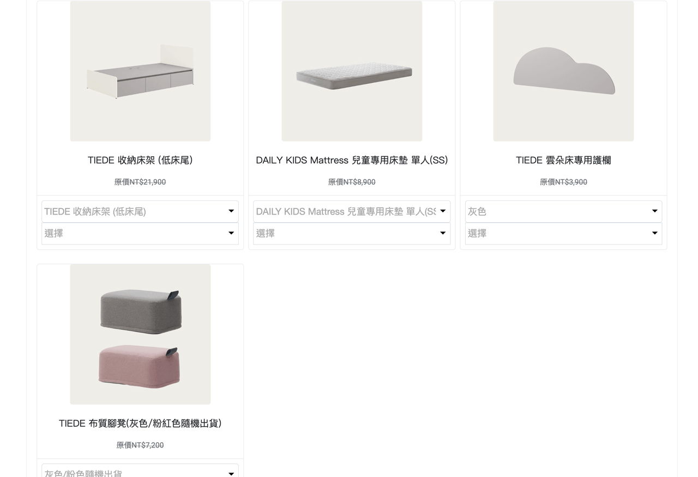Screen dimensions: 698x477
Task: Click the arrow icon on the 灰色 dropdown
Action: point(654,211)
